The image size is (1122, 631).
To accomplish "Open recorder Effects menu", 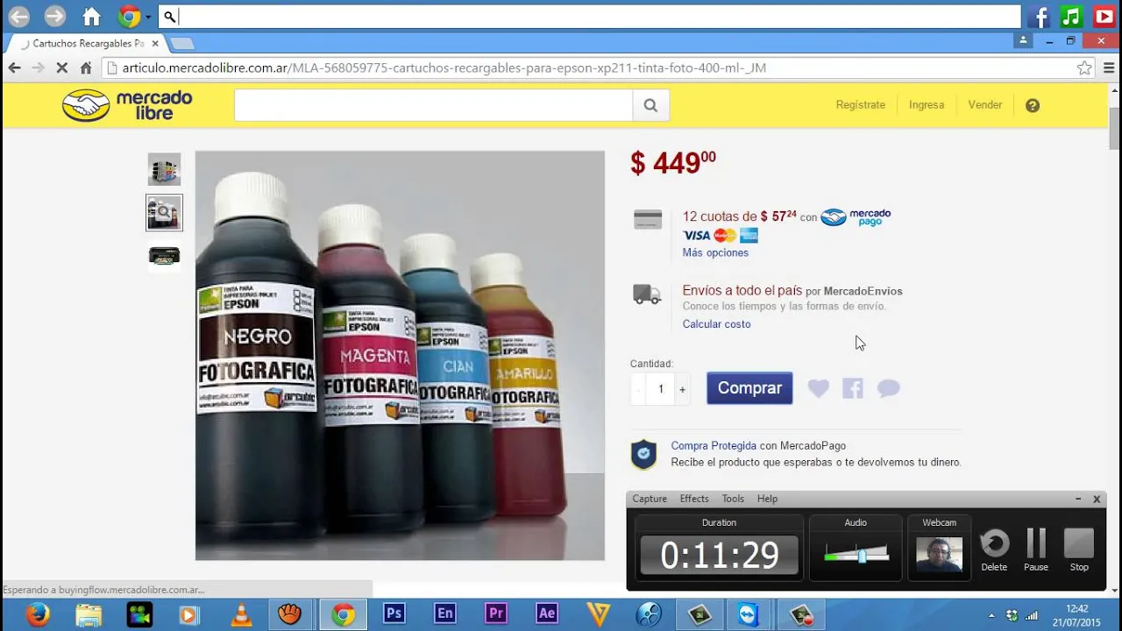I will tap(694, 499).
